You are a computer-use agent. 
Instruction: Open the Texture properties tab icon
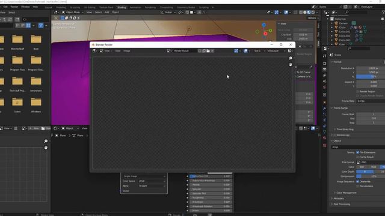(325, 145)
